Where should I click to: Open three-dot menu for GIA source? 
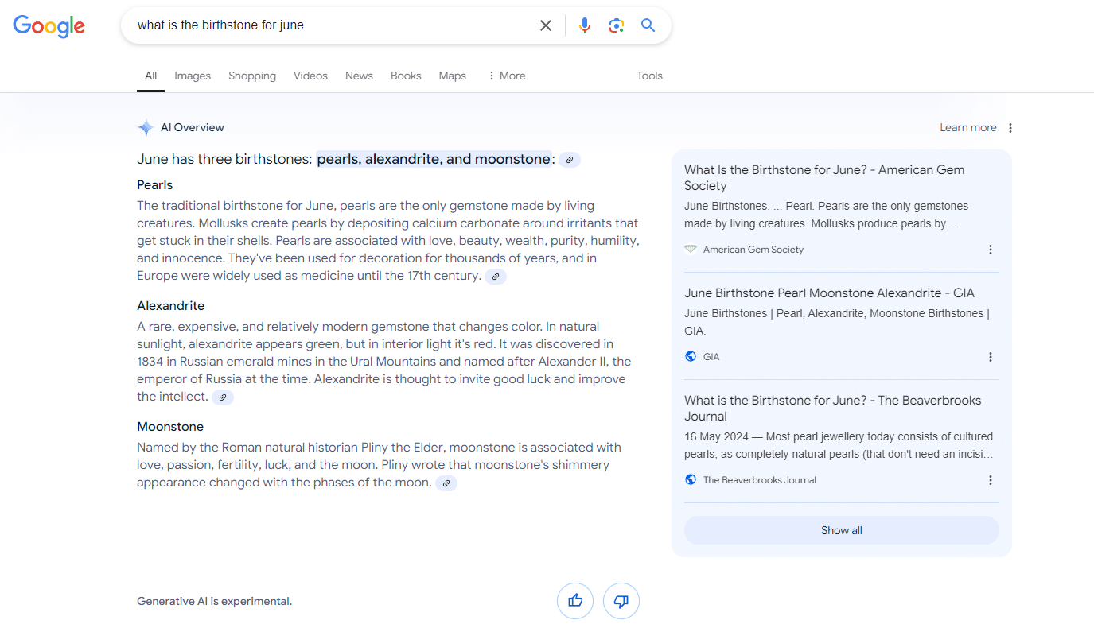[x=991, y=357]
